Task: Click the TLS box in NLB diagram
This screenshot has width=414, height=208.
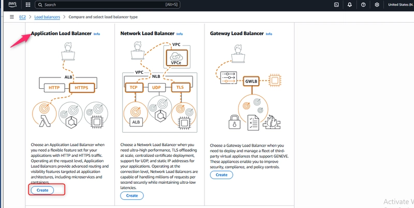Action: 181,87
